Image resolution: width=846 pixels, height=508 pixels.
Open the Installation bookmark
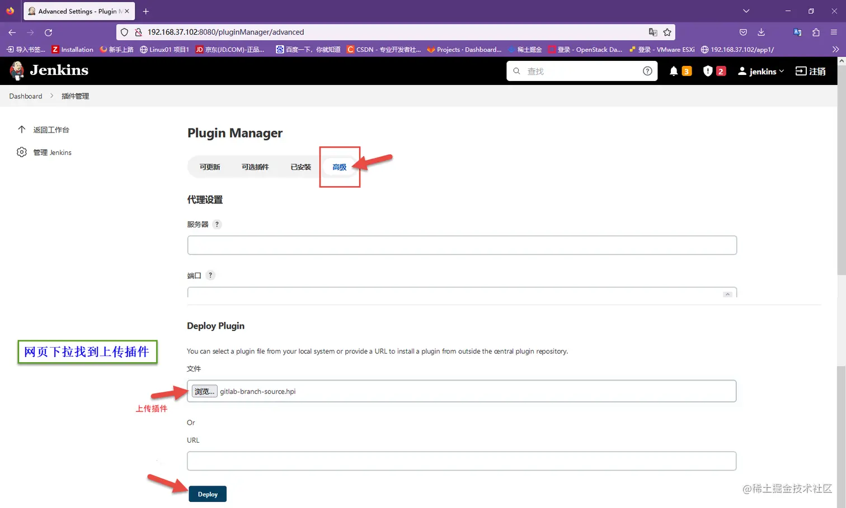[x=72, y=49]
